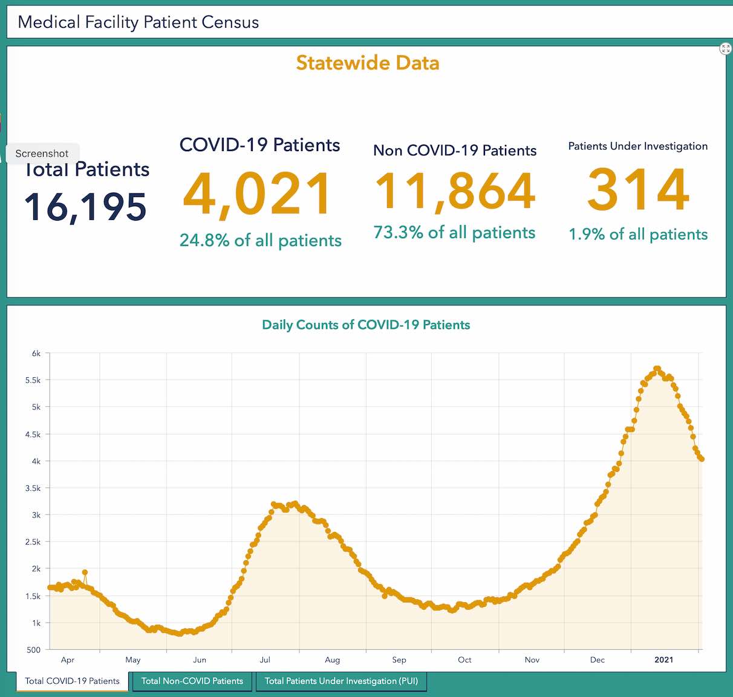This screenshot has width=733, height=697.
Task: Click the Medical Facility Patient Census title field
Action: click(x=138, y=22)
